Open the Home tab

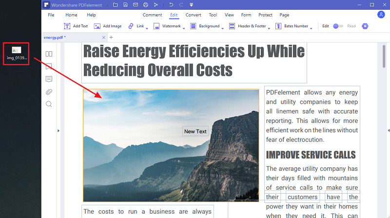point(71,15)
